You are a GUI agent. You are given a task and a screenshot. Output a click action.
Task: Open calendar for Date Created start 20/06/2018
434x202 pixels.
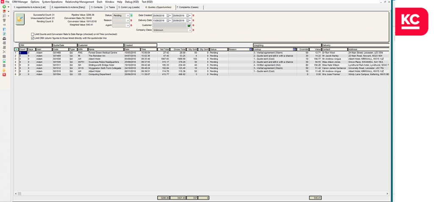tap(169, 16)
